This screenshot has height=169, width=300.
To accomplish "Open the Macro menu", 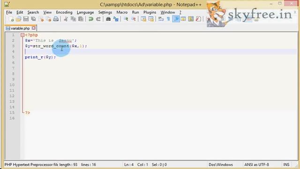I will tap(122, 12).
